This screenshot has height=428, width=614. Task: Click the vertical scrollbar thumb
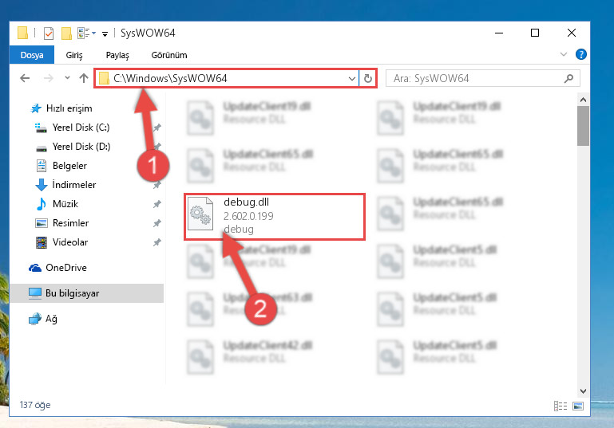pyautogui.click(x=583, y=126)
